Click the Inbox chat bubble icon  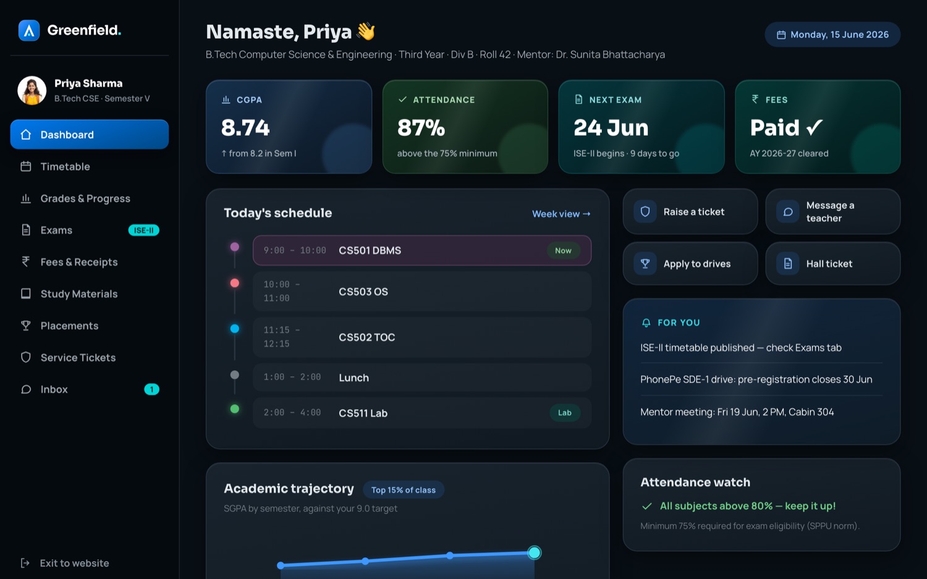[x=26, y=389]
